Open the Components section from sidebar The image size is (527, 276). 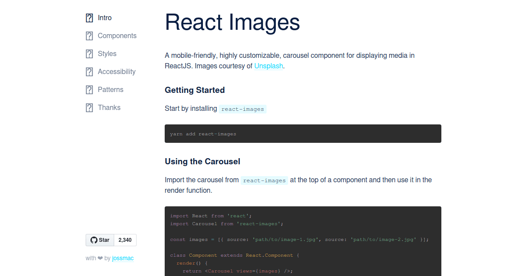(117, 35)
